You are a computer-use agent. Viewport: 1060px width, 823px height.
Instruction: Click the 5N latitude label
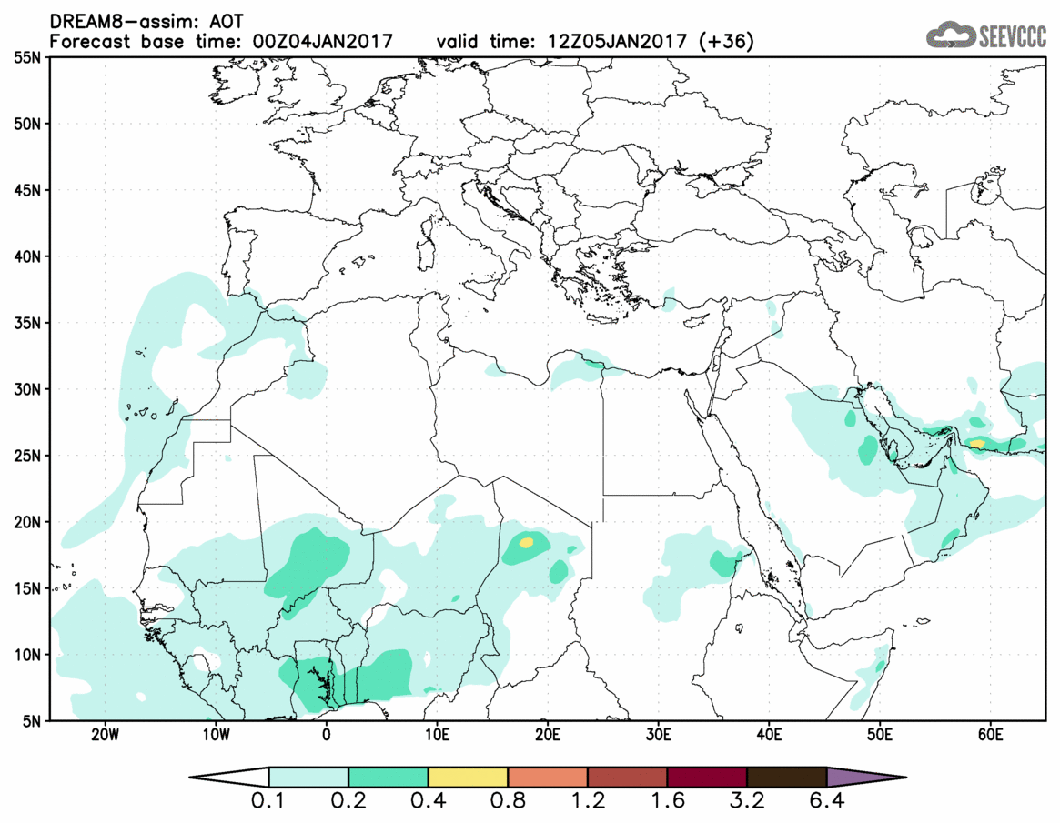(x=32, y=721)
